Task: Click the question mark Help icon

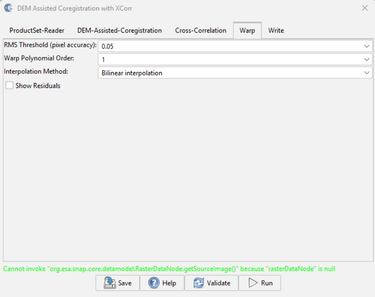Action: (x=154, y=283)
